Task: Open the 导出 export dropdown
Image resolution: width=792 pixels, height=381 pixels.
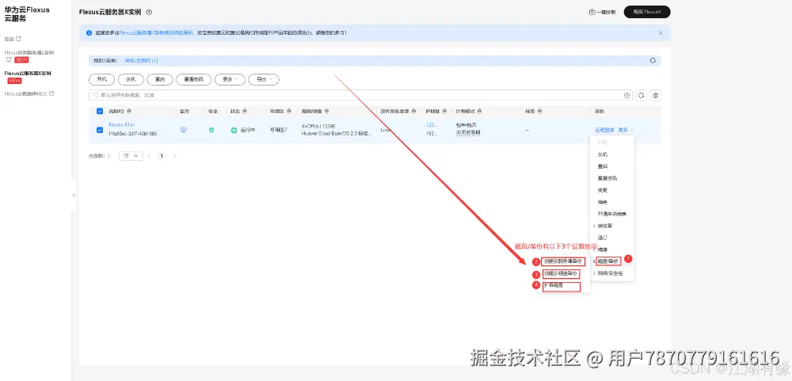Action: (264, 79)
